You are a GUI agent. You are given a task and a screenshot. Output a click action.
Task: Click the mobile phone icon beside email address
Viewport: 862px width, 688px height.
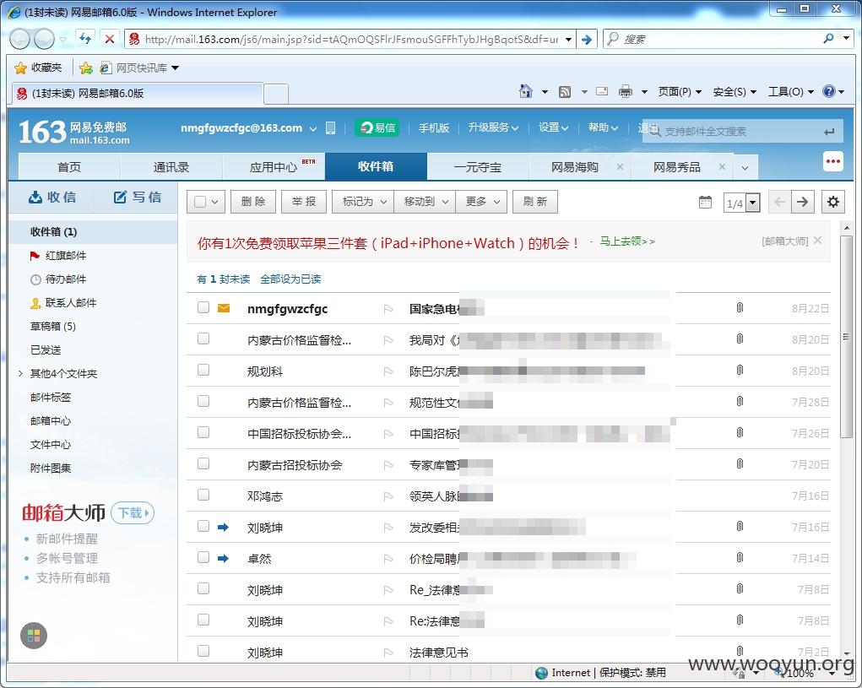tap(330, 128)
